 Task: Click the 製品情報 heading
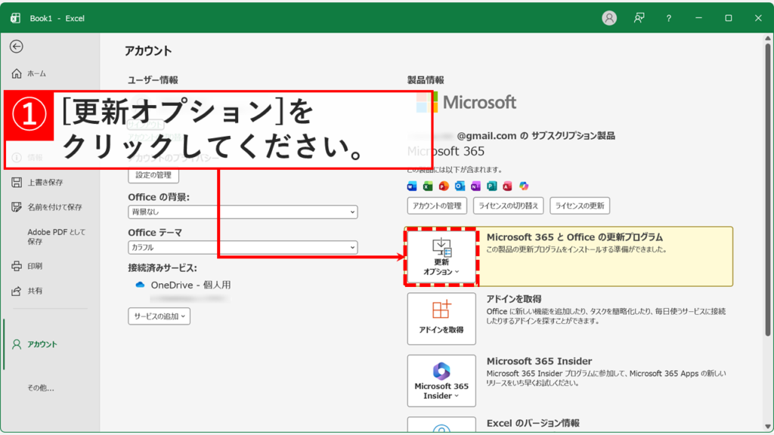pyautogui.click(x=426, y=80)
